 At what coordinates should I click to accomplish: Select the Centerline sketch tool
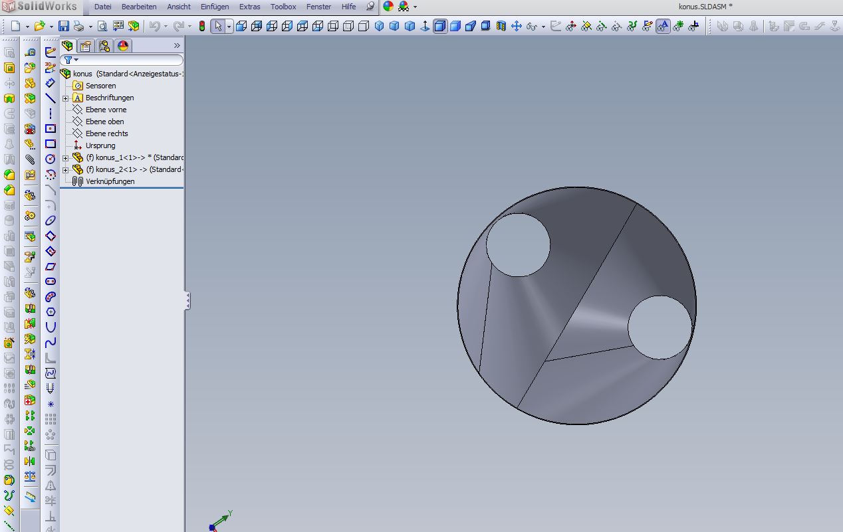tap(51, 114)
